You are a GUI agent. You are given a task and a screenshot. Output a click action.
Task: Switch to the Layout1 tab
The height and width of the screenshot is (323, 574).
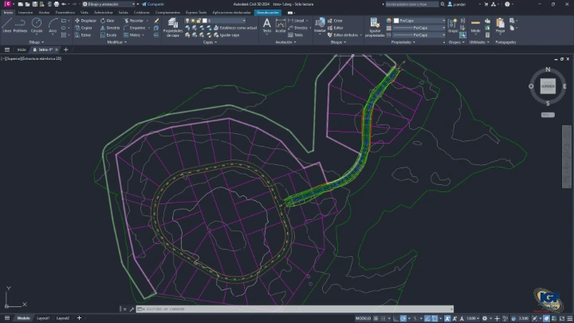[43, 318]
